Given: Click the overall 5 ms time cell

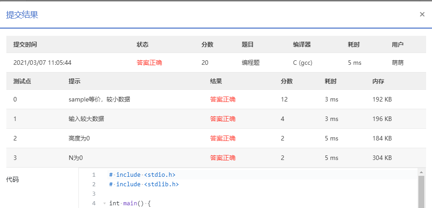Looking at the screenshot, I should pos(354,63).
